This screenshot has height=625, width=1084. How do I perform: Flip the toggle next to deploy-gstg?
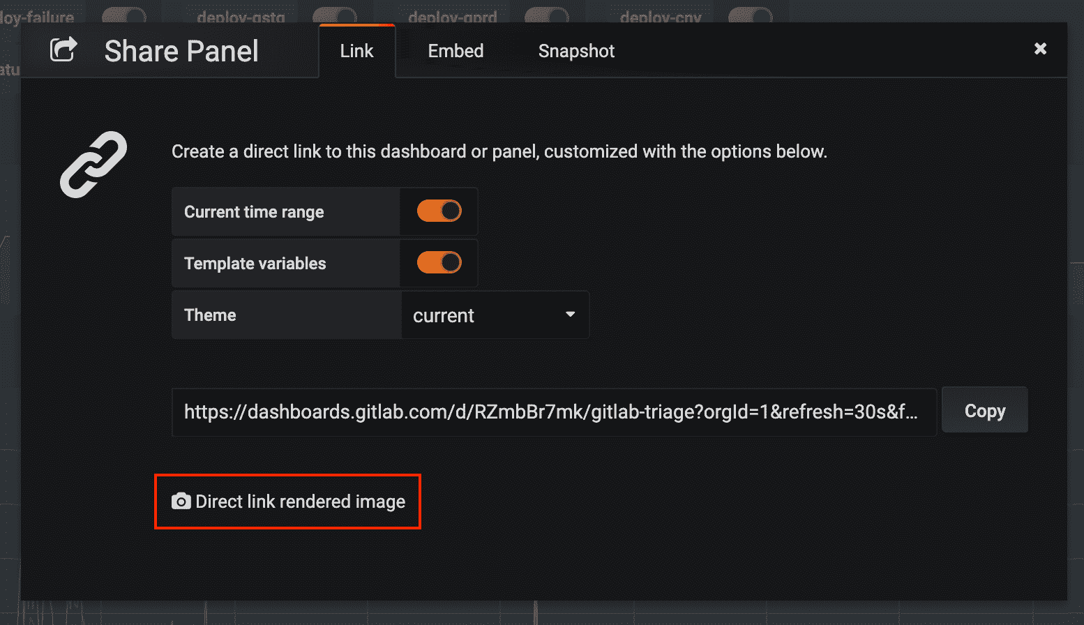pos(334,13)
